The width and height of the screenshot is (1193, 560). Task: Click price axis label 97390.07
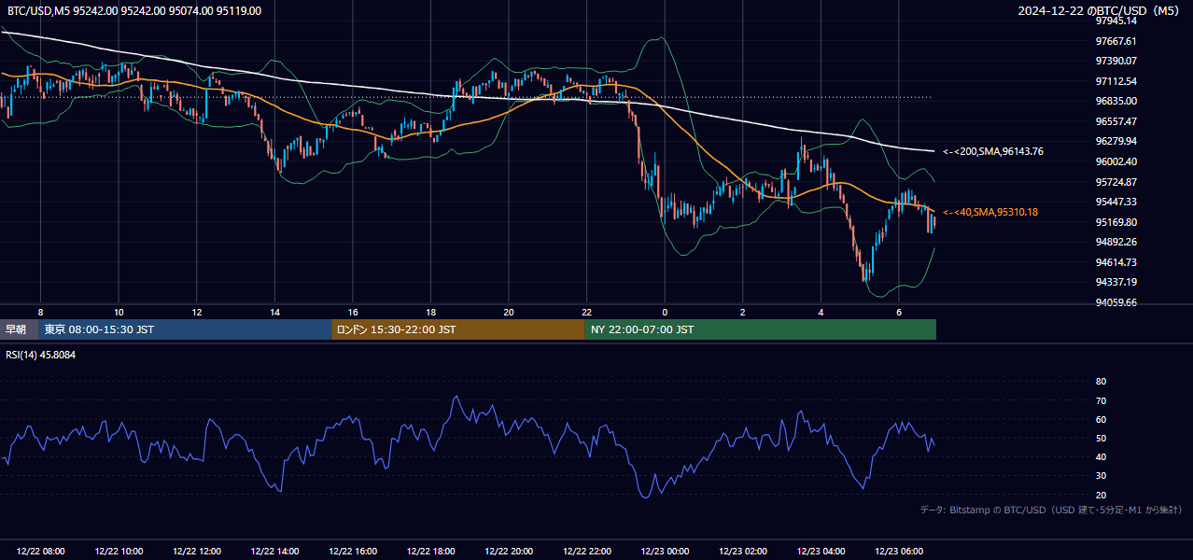click(1116, 61)
